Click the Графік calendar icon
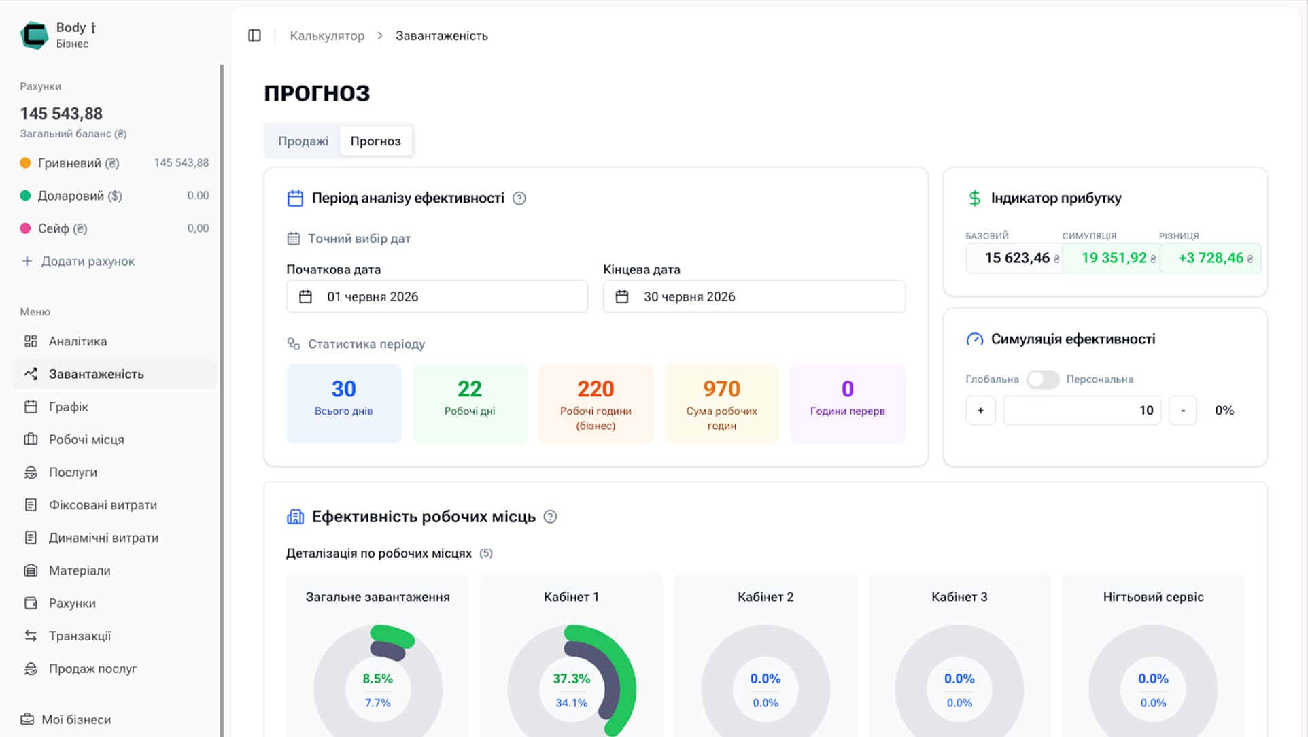 [x=31, y=407]
